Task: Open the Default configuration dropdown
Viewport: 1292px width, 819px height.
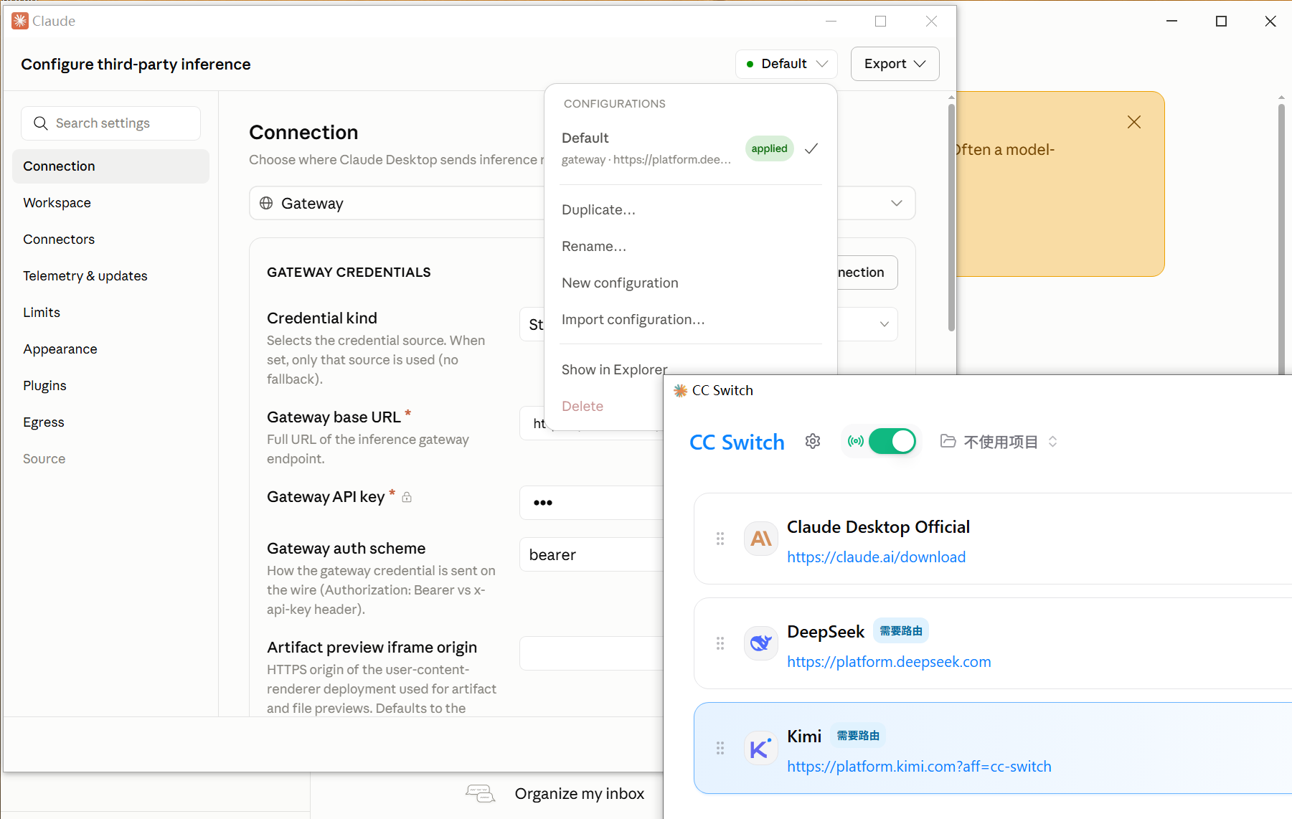Action: click(786, 64)
